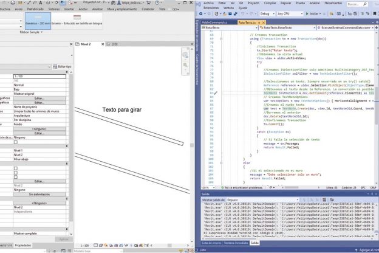Click the Visual Studio editor horizontal scrollbar thumb
The image size is (379, 253).
coord(292,187)
